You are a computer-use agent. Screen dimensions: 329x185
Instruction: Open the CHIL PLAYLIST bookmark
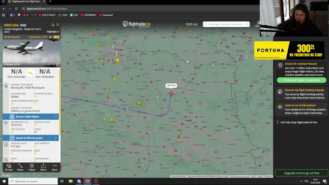47,15
